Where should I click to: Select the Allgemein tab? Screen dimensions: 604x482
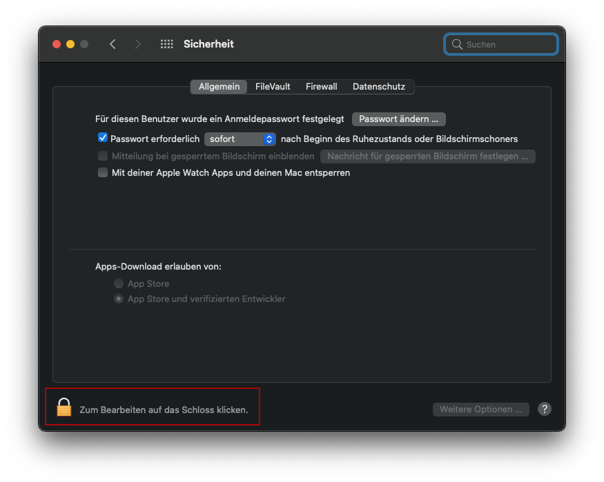pyautogui.click(x=219, y=86)
